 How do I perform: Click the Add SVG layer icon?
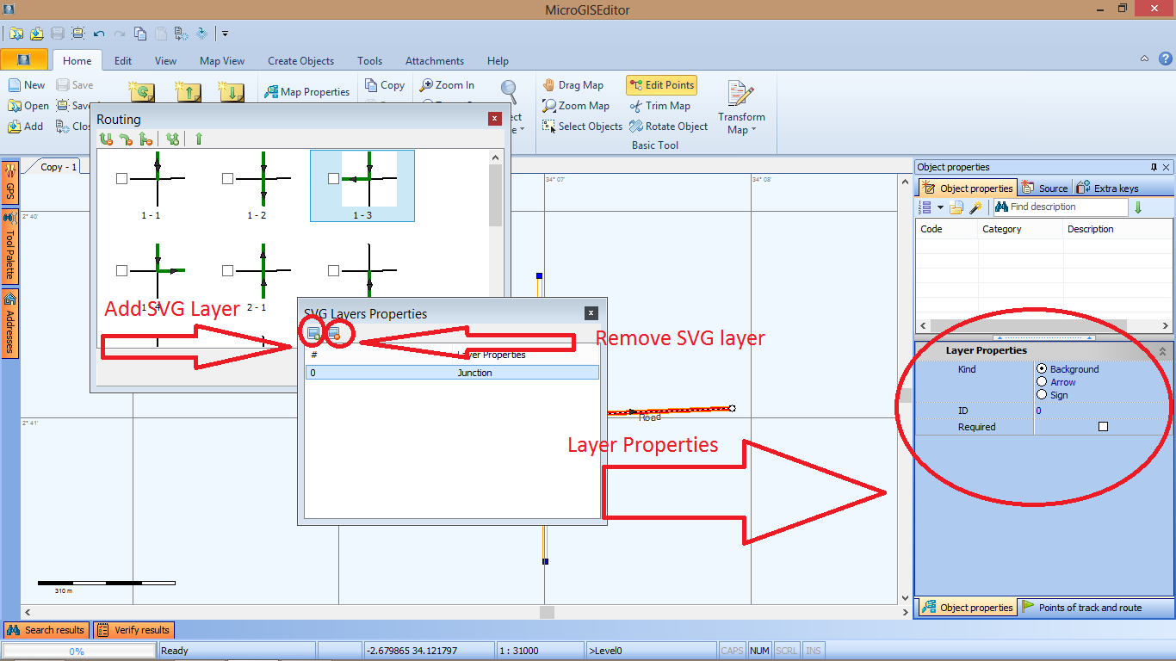pos(314,332)
